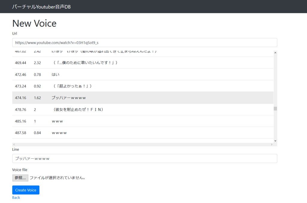Open the 参照... file browse button

[x=20, y=178]
